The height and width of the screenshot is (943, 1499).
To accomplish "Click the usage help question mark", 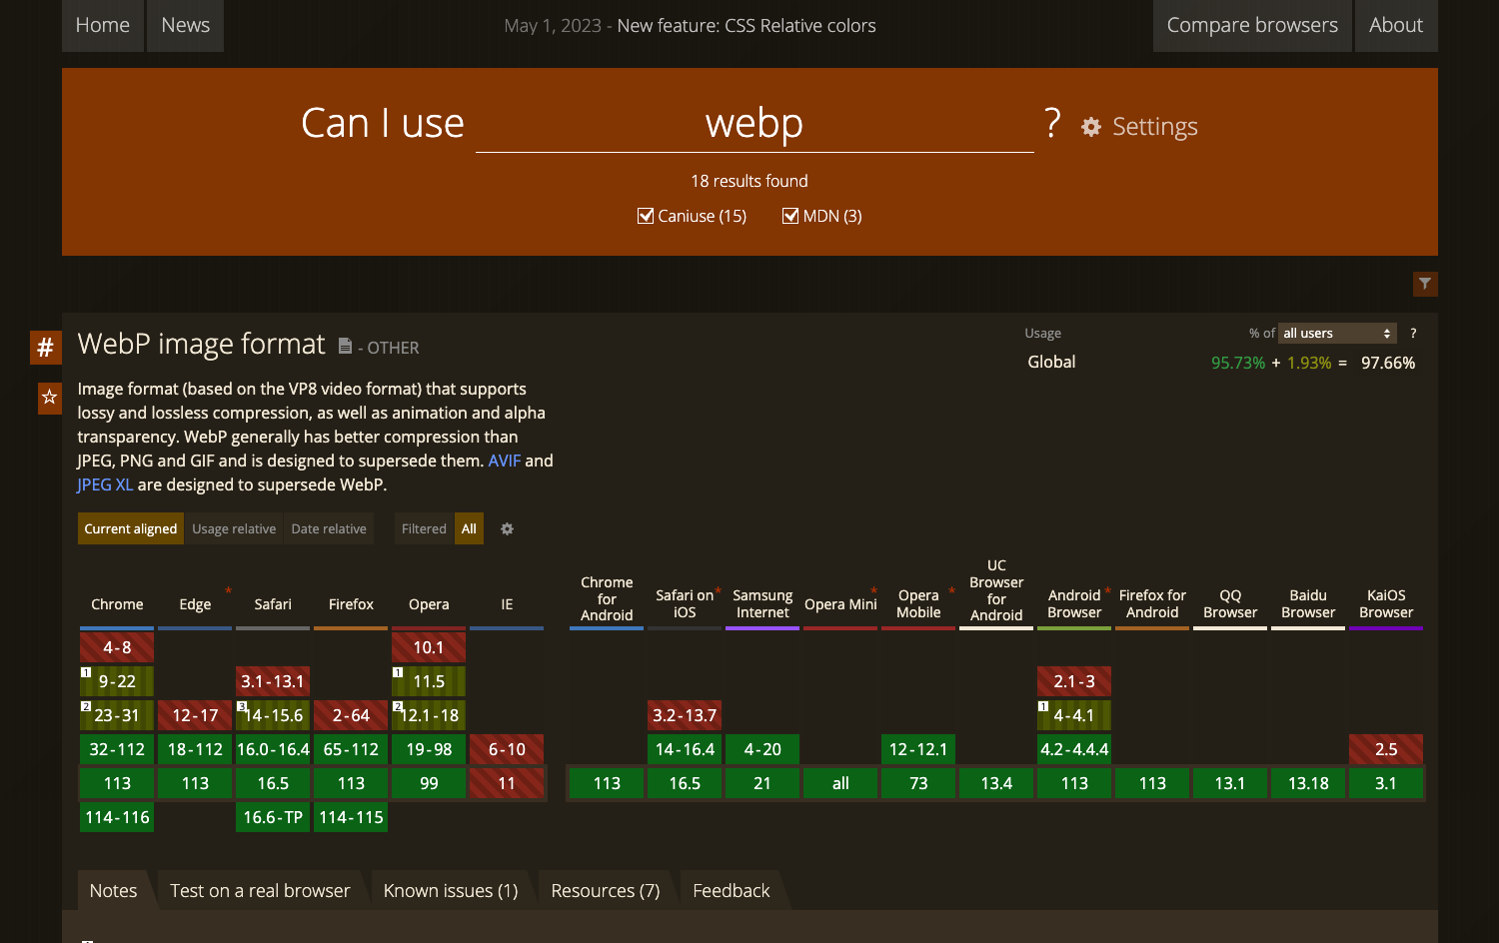I will point(1412,334).
